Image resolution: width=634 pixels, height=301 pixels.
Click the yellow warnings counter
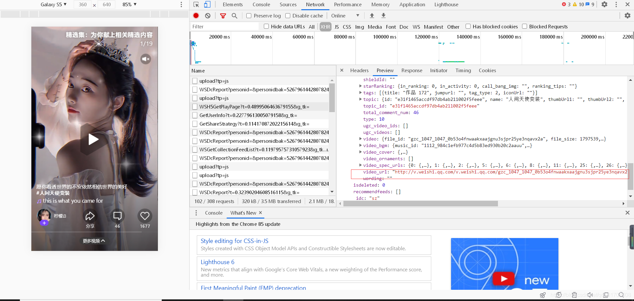point(578,5)
